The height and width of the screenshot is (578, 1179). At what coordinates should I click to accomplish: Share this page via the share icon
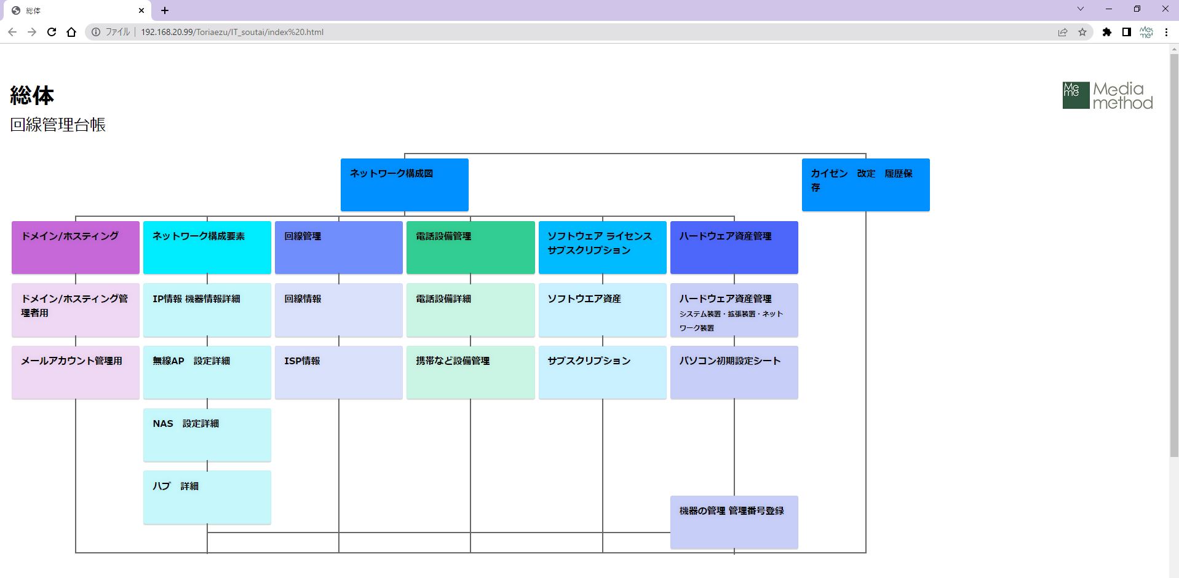(1063, 32)
